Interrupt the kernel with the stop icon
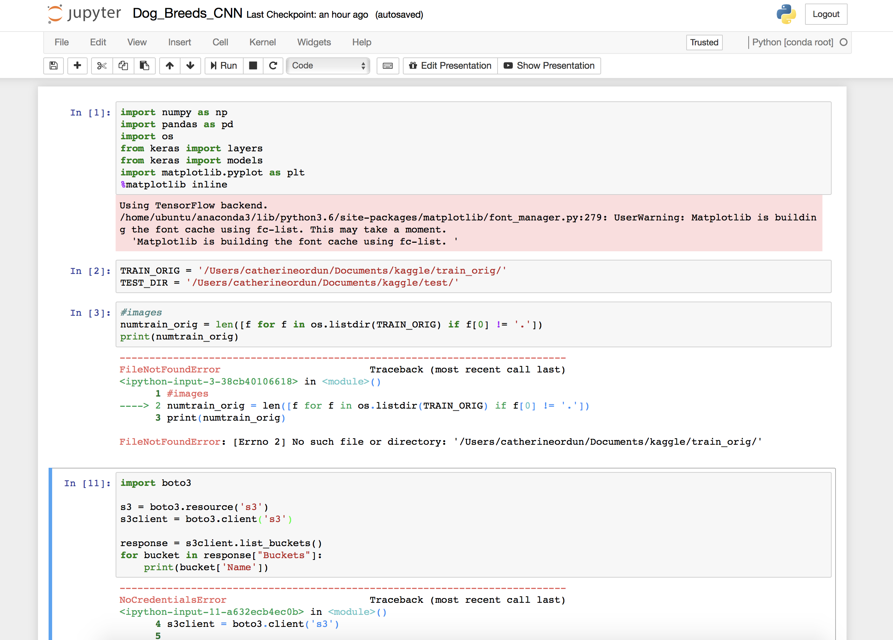Screen dimensions: 893x640 253,66
